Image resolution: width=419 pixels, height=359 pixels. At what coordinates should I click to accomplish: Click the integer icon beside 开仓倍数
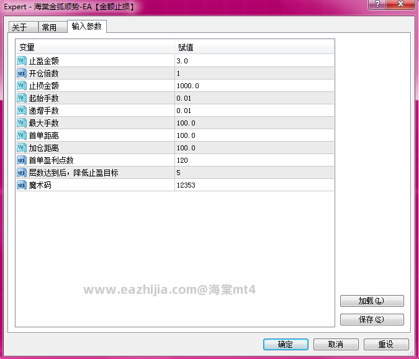coord(21,73)
